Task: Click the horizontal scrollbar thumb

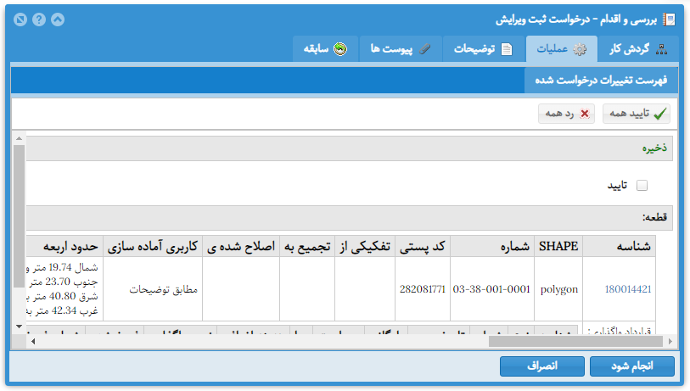Action: 575,341
